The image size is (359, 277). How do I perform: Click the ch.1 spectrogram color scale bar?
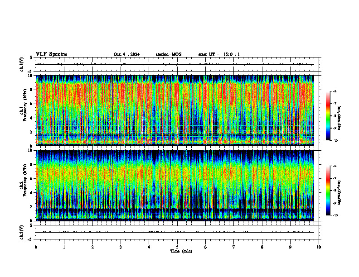[x=328, y=116]
